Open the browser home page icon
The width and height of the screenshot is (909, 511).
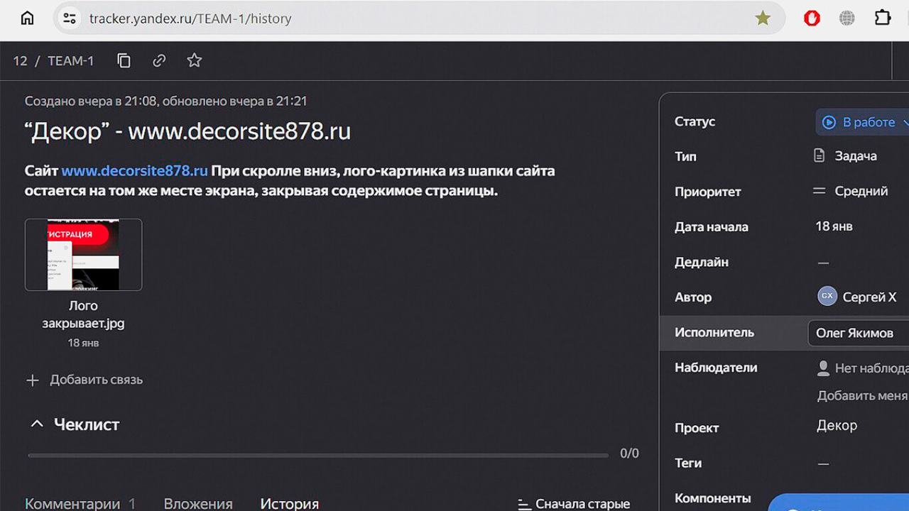click(x=27, y=18)
